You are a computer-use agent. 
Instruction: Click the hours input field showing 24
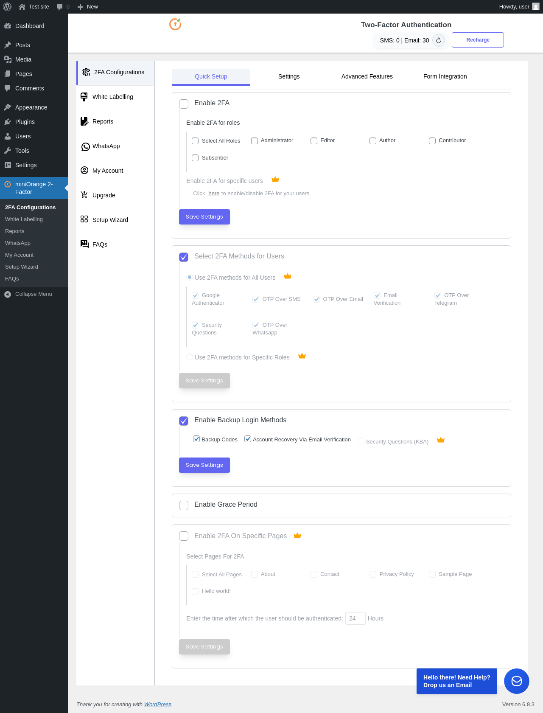(355, 618)
